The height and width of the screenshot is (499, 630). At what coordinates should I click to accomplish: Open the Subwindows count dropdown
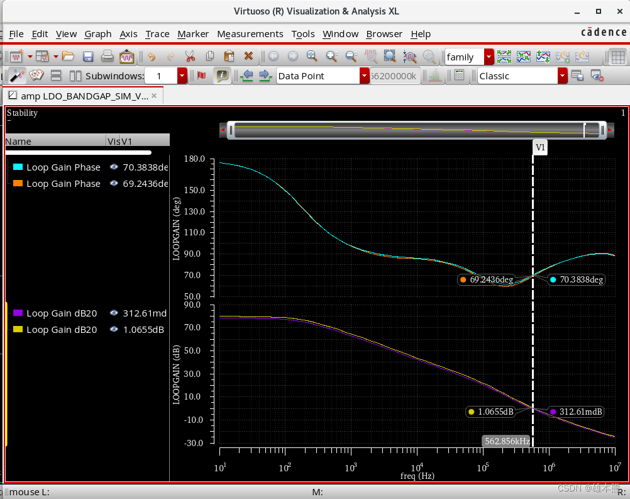(182, 76)
